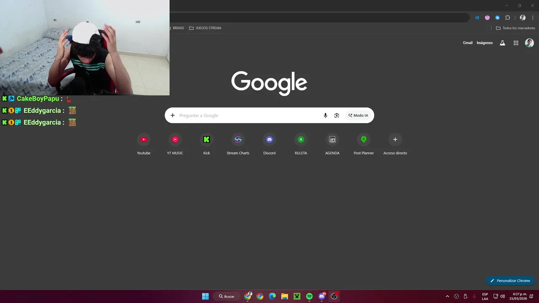Open Discord app from the taskbar
539x303 pixels.
pos(322,296)
